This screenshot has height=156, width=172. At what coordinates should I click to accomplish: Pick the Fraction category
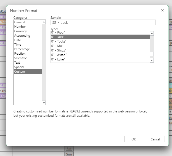click(28, 54)
